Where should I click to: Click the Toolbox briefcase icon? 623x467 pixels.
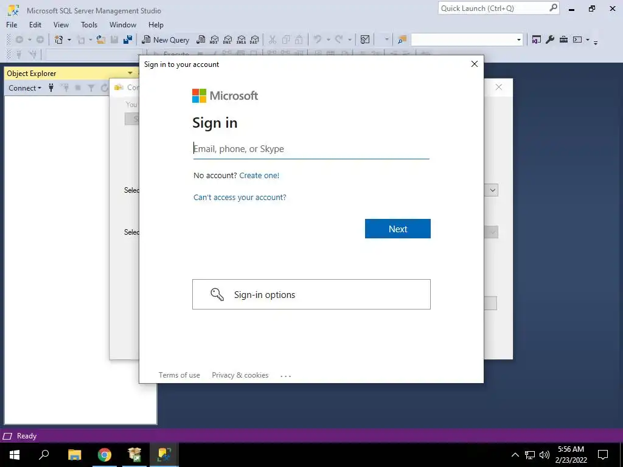pos(563,40)
